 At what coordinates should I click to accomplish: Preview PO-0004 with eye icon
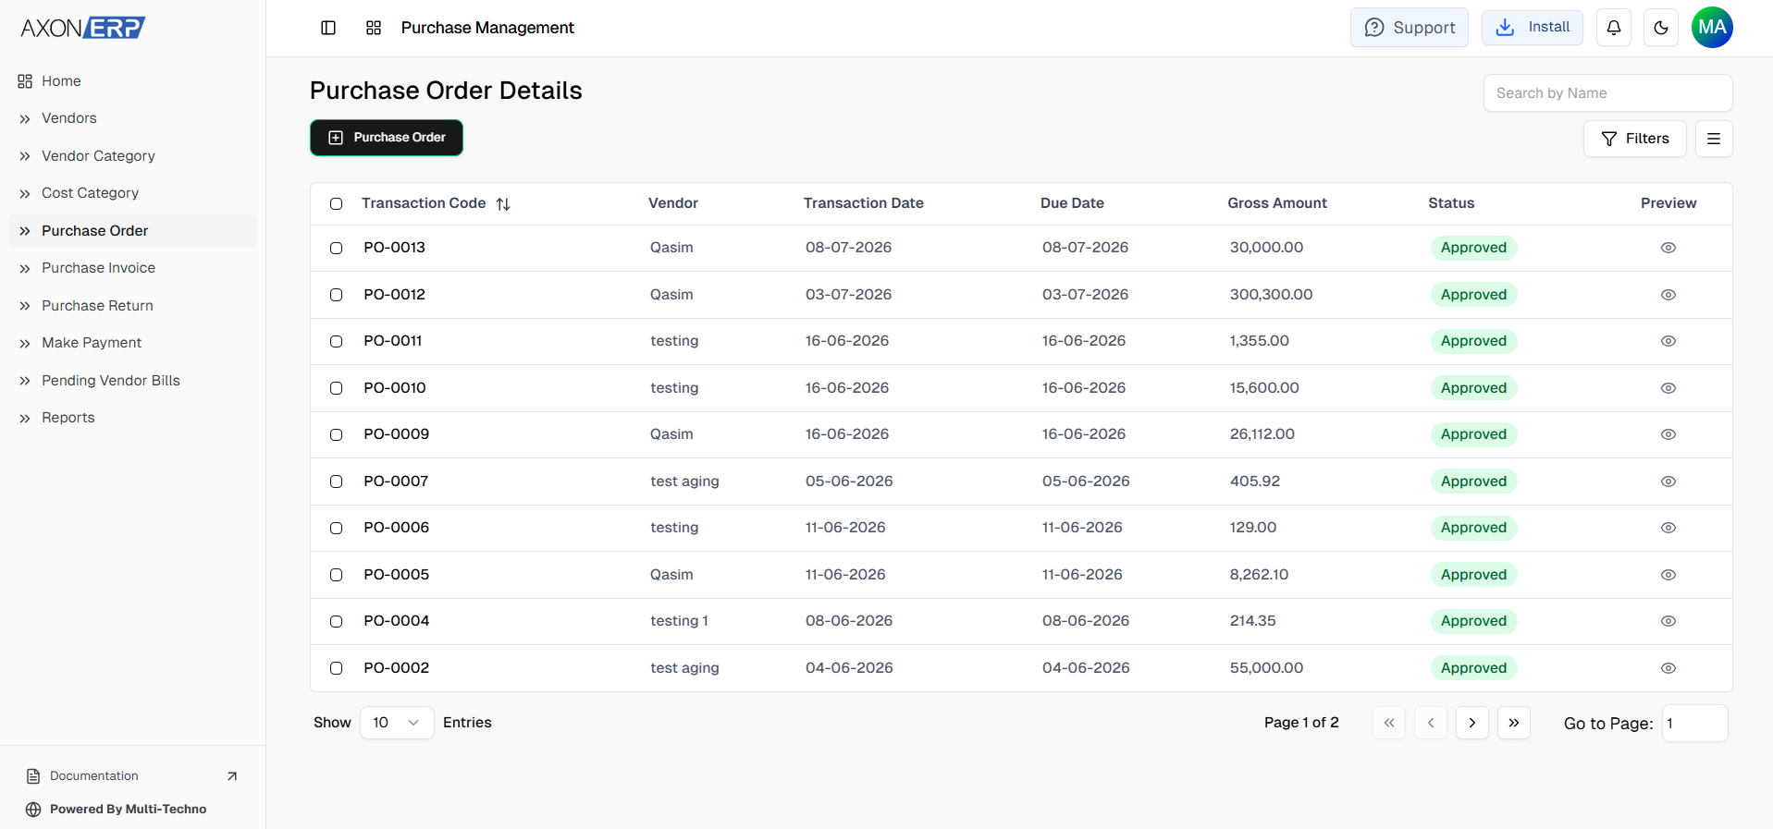pos(1668,621)
